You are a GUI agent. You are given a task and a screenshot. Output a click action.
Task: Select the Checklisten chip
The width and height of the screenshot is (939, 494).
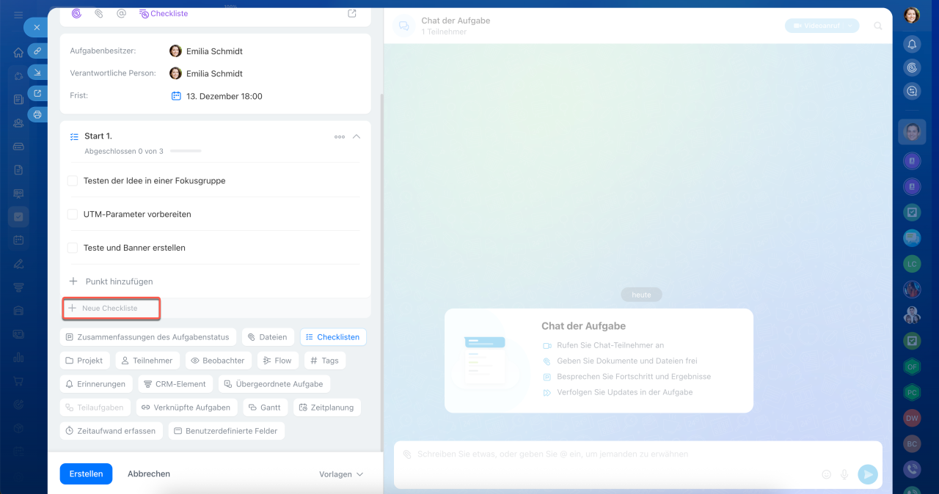333,337
